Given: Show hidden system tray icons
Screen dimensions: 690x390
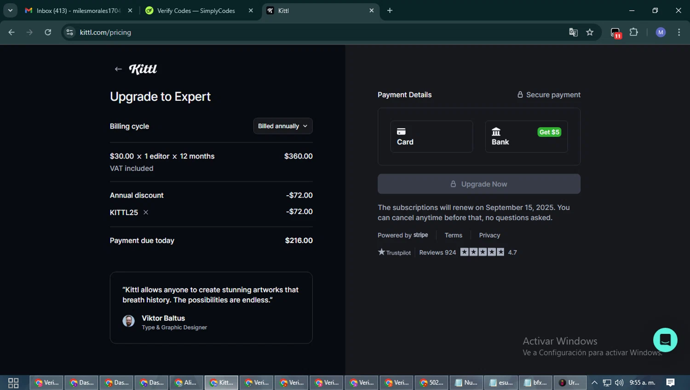Looking at the screenshot, I should (594, 383).
